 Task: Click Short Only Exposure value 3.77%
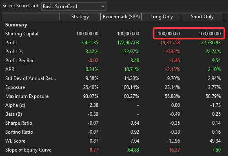point(214,87)
